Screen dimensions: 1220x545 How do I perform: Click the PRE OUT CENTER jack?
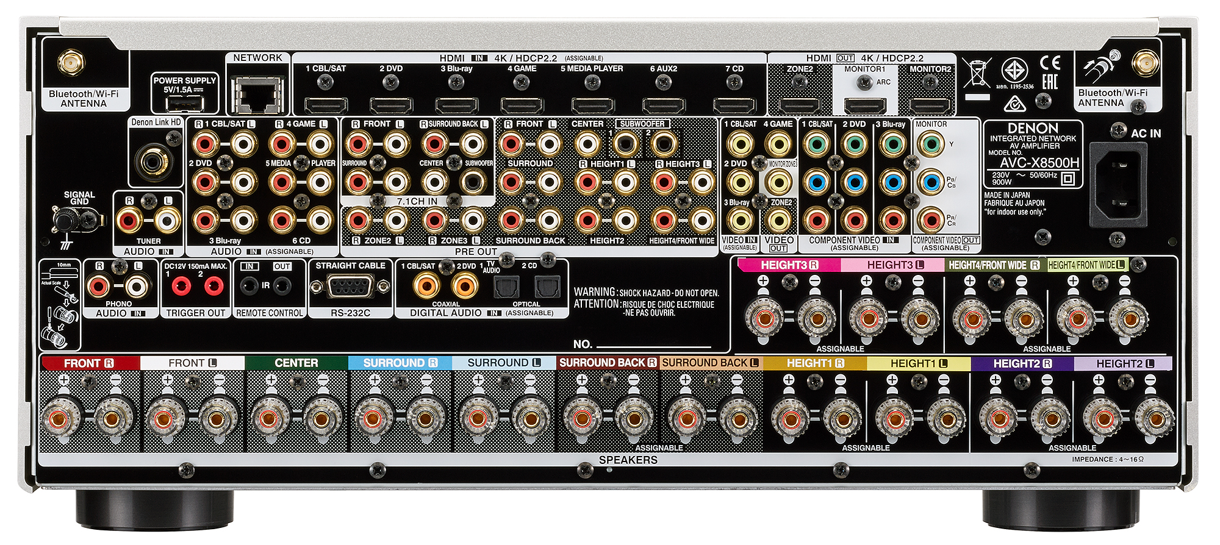coord(587,144)
